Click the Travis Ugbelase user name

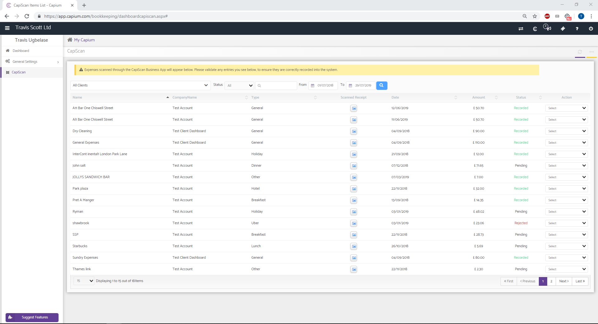[31, 40]
